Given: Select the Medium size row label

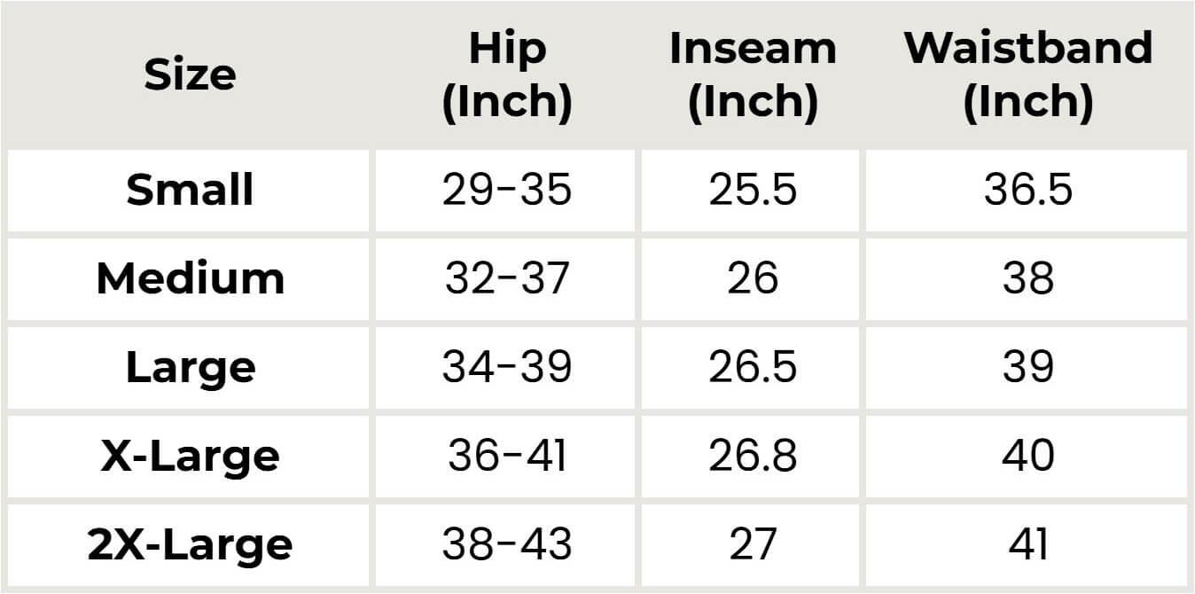Looking at the screenshot, I should (x=190, y=279).
